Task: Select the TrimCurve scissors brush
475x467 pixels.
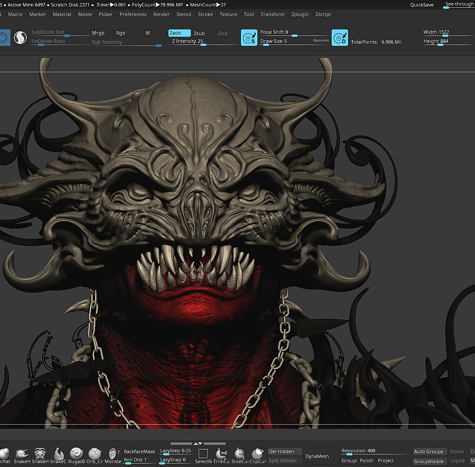Action: click(222, 456)
